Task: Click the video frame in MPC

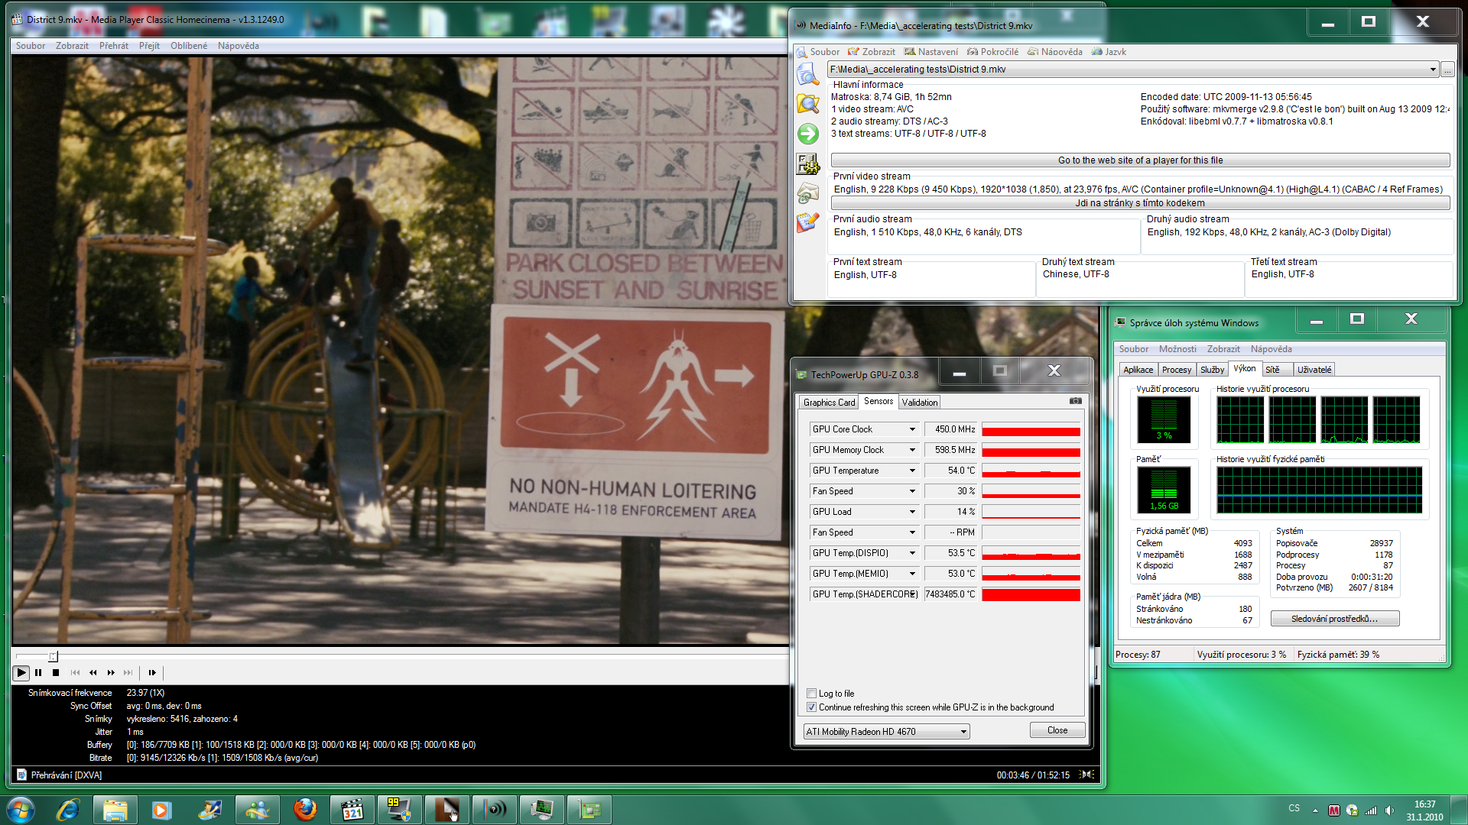Action: pyautogui.click(x=401, y=351)
